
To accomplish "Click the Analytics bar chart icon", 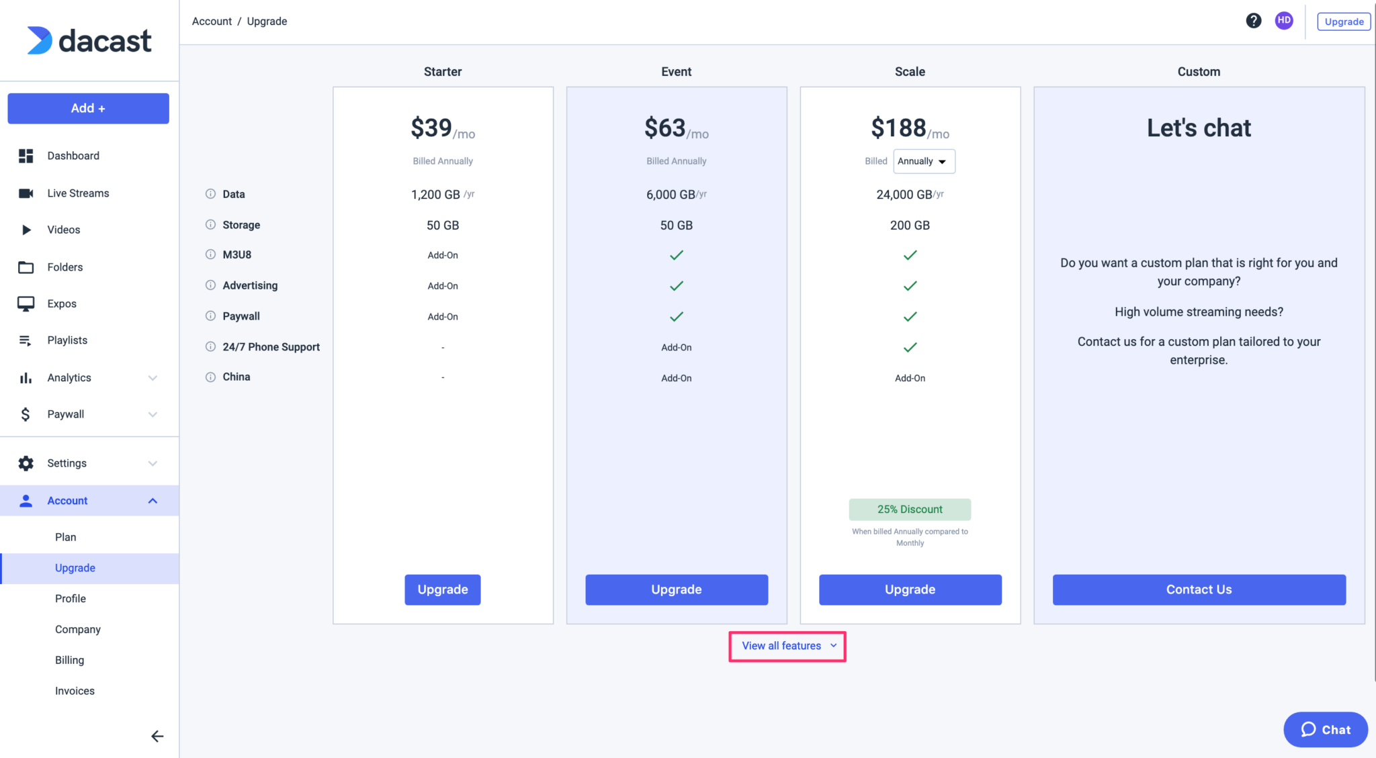I will coord(26,378).
